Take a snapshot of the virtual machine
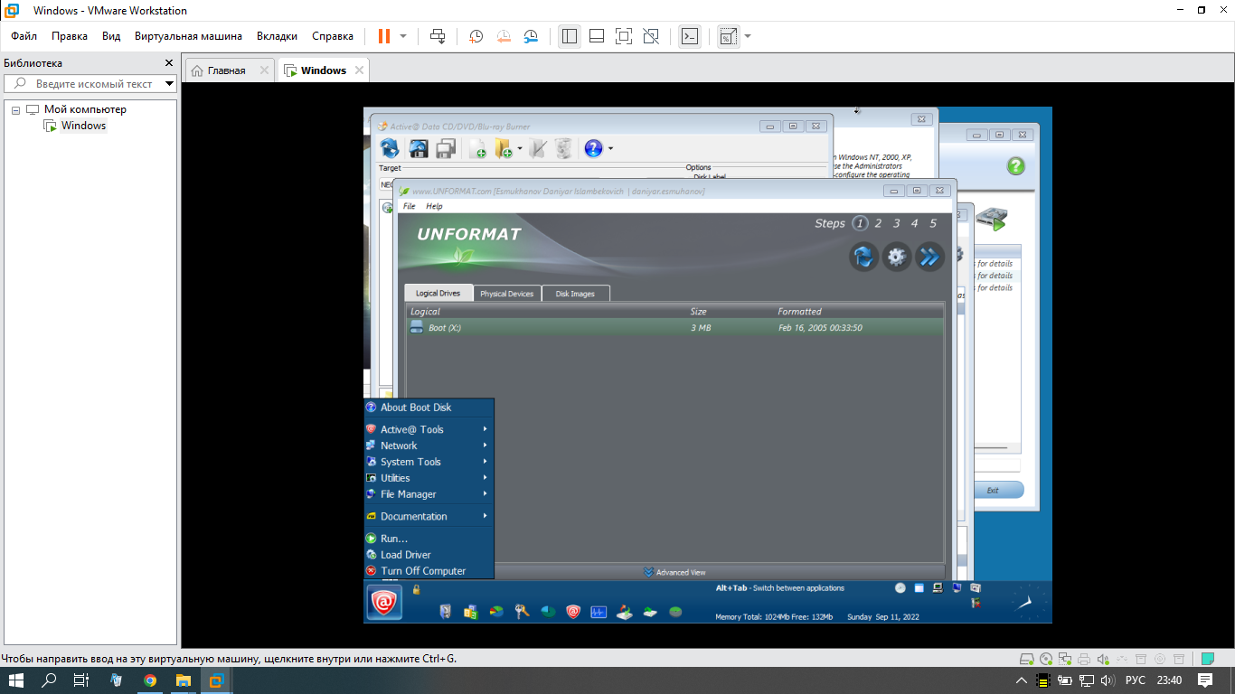The width and height of the screenshot is (1235, 694). click(476, 36)
